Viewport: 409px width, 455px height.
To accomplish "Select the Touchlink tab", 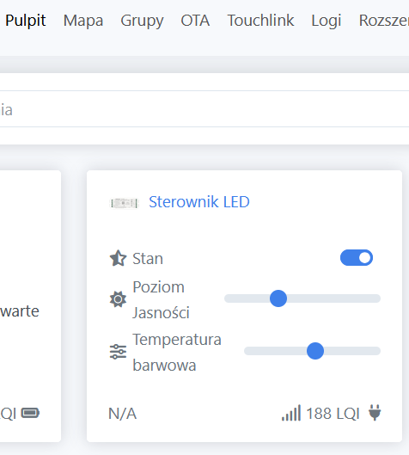I will click(260, 21).
